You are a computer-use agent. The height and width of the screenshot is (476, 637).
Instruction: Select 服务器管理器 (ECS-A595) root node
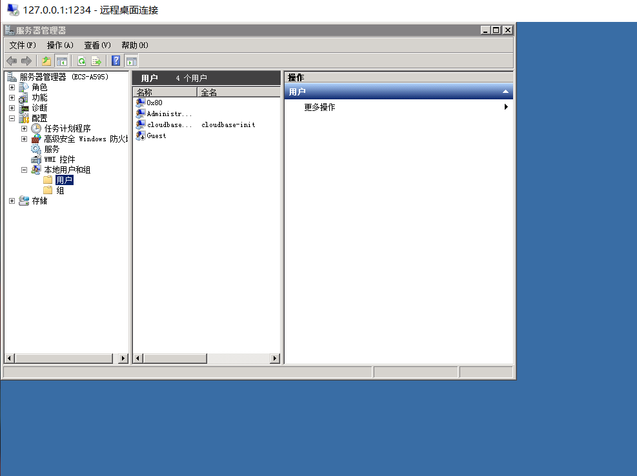tap(64, 77)
